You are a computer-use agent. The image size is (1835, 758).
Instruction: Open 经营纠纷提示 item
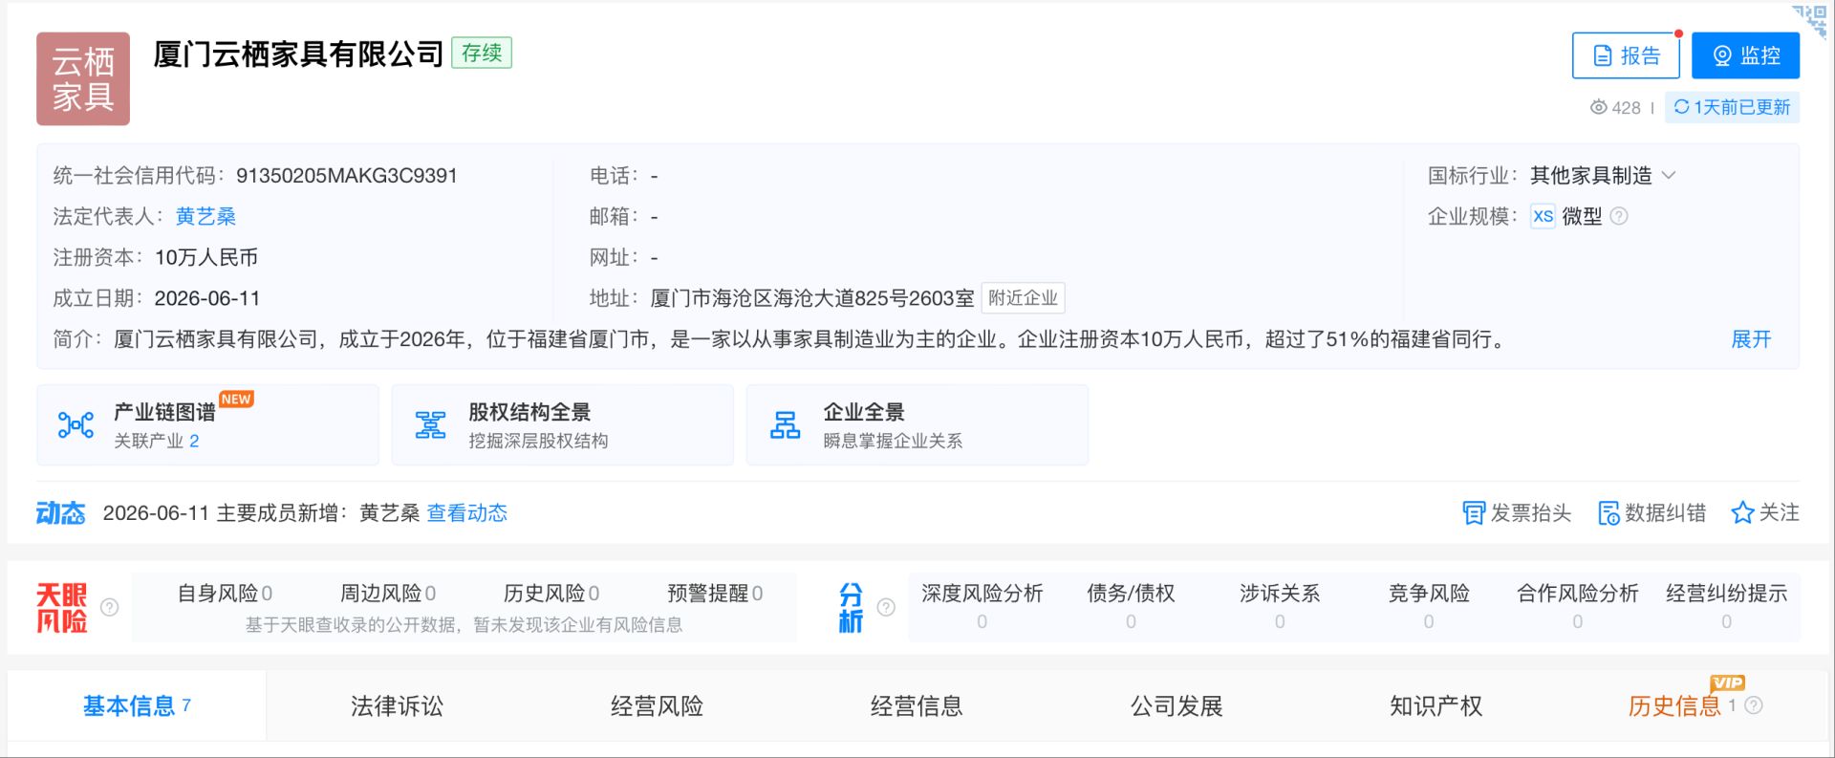click(1726, 606)
